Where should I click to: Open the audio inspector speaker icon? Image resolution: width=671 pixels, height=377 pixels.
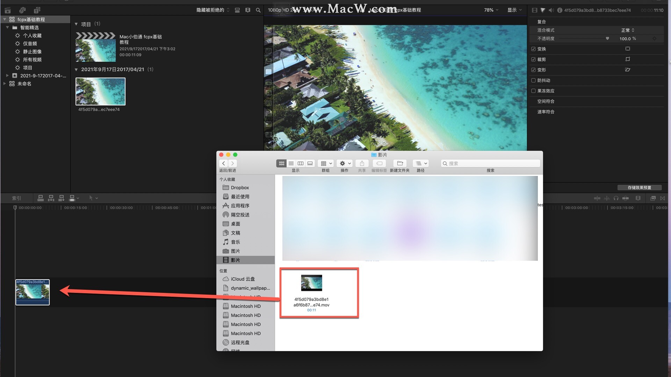[551, 10]
